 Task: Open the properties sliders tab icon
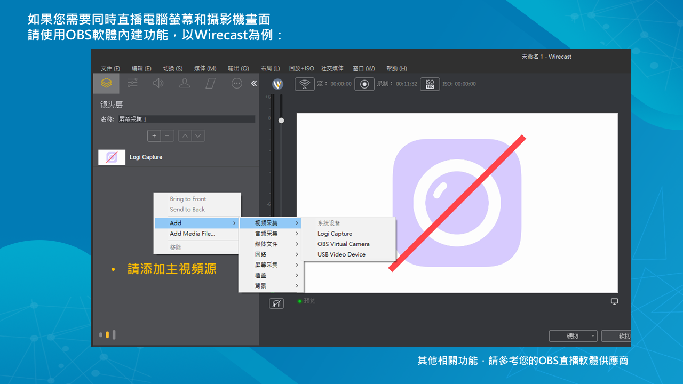(x=132, y=83)
